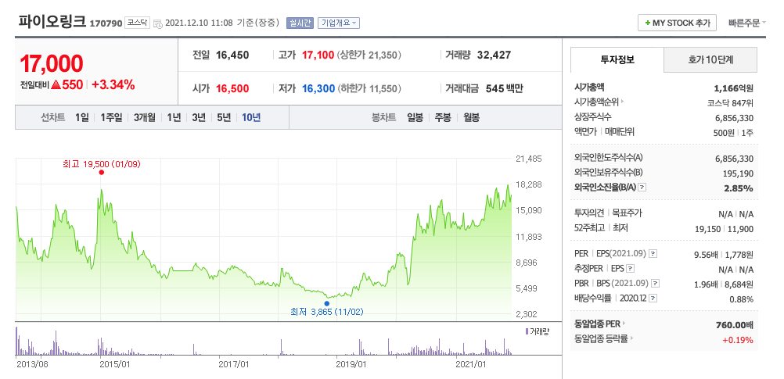Click the current price 17,000
The height and width of the screenshot is (379, 784).
tap(52, 63)
